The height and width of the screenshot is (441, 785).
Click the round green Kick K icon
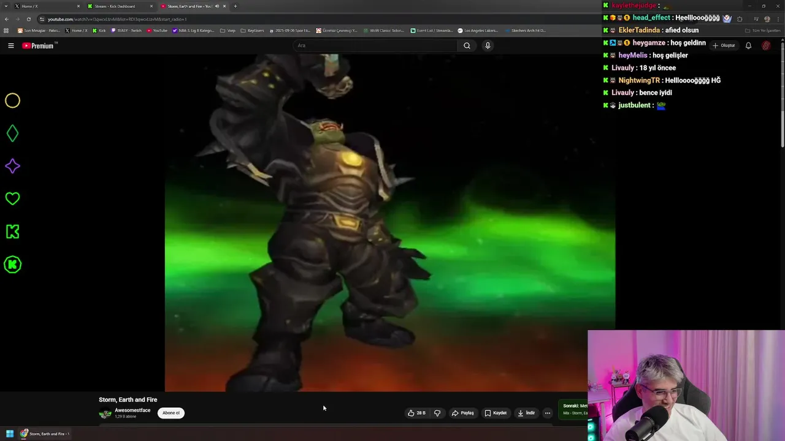click(x=12, y=265)
